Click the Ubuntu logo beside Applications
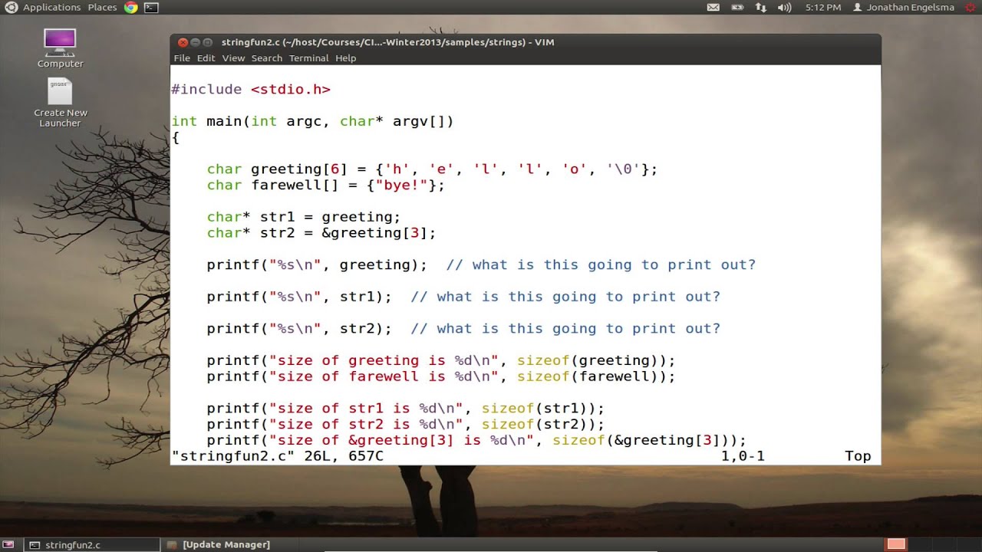This screenshot has width=982, height=552. pyautogui.click(x=11, y=7)
